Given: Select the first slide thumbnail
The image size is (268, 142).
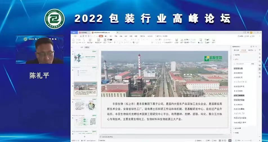Looking at the screenshot, I should (x=86, y=57).
